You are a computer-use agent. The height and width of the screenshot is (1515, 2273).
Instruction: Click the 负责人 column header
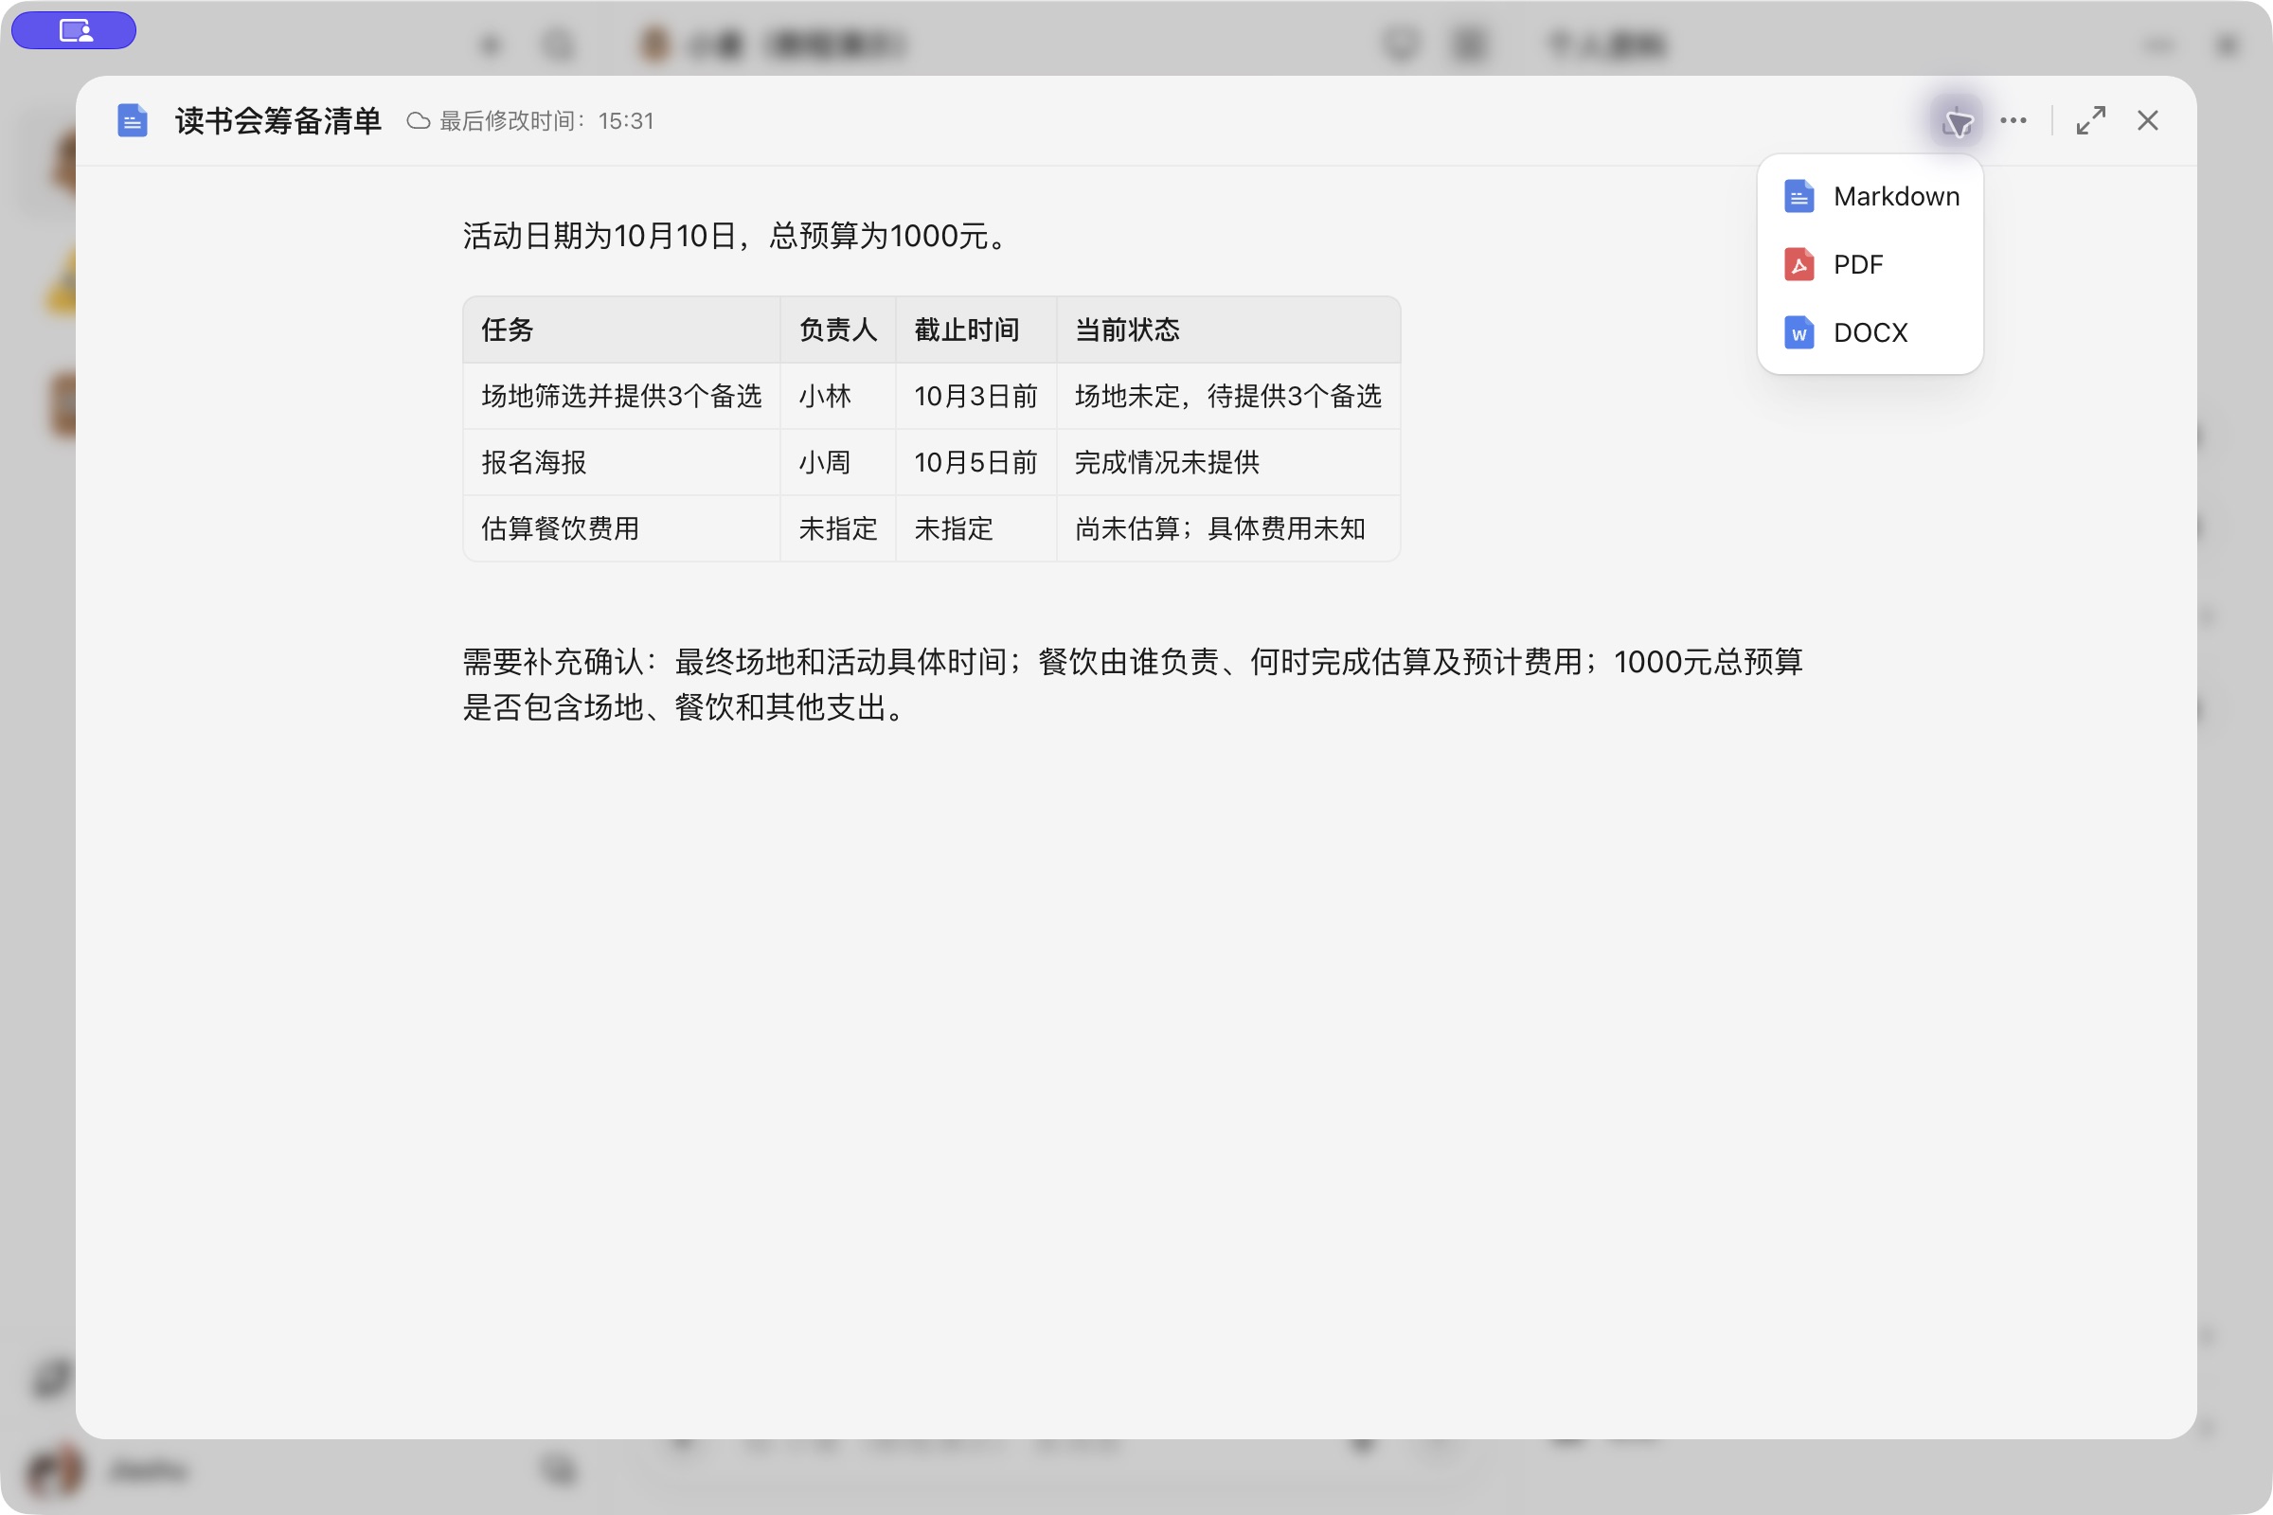click(x=838, y=330)
